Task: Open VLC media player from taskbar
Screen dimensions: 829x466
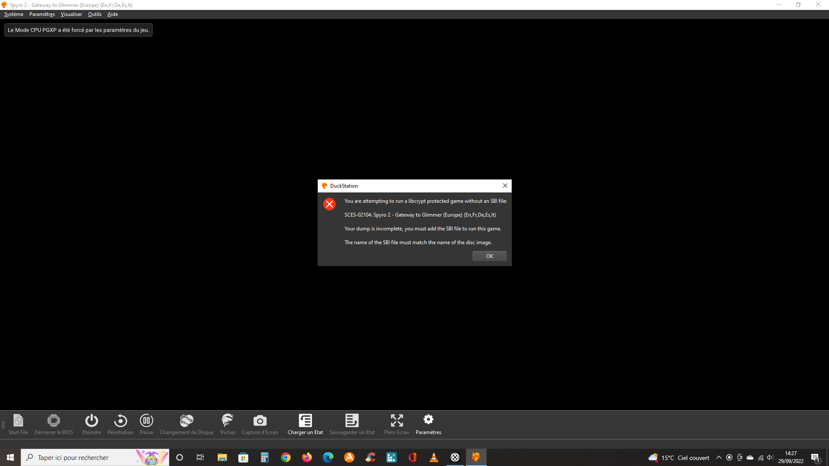Action: pyautogui.click(x=434, y=457)
